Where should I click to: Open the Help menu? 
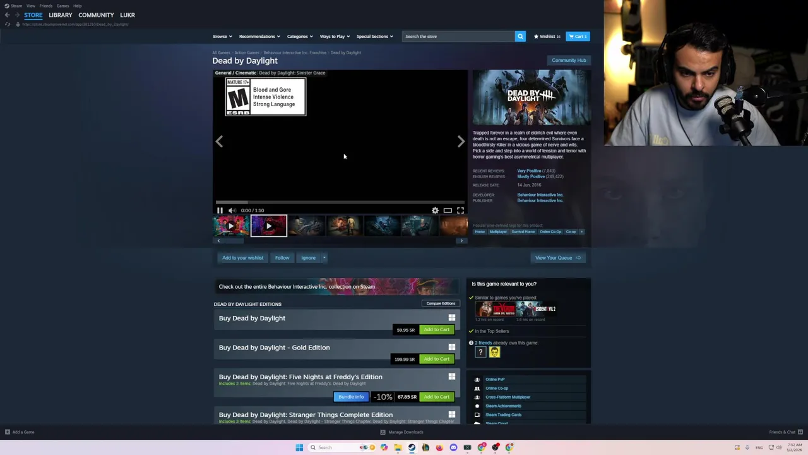[x=77, y=6]
